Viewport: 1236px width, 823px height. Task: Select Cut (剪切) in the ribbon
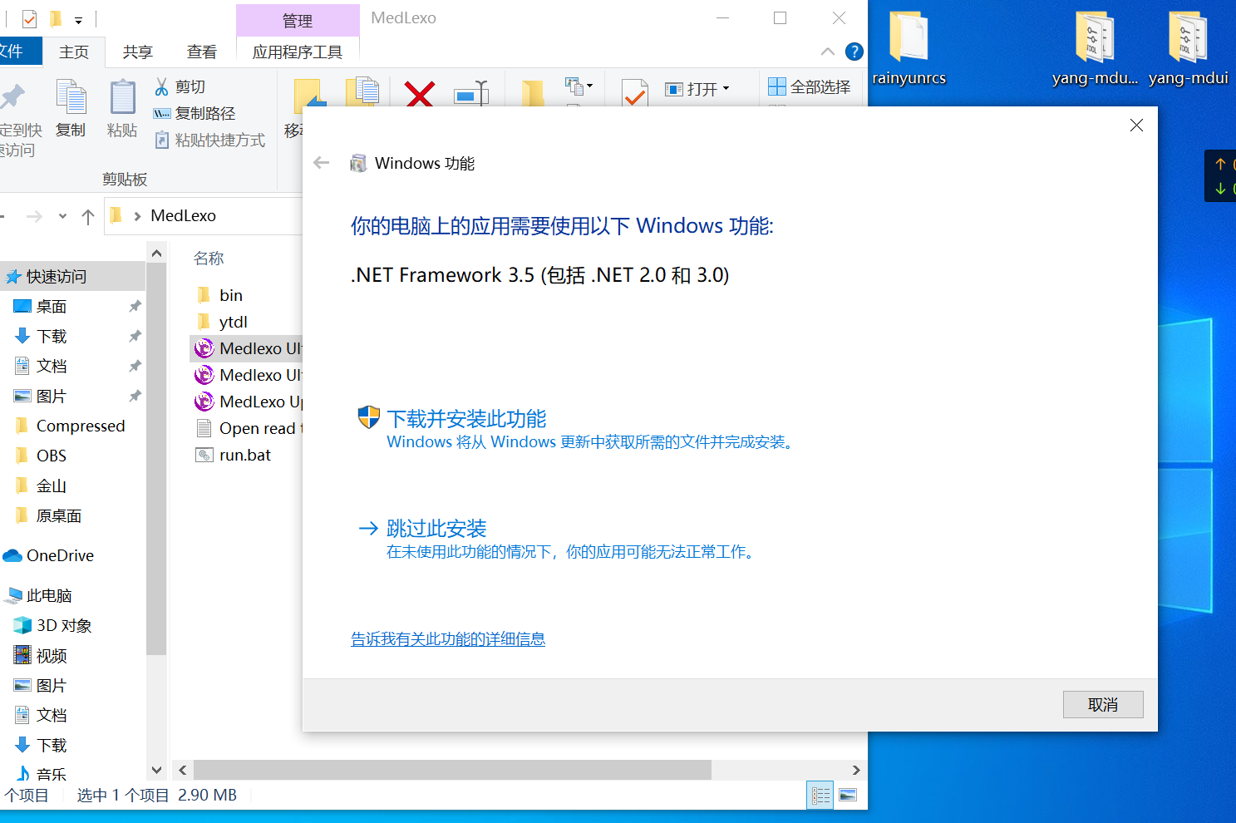click(180, 86)
